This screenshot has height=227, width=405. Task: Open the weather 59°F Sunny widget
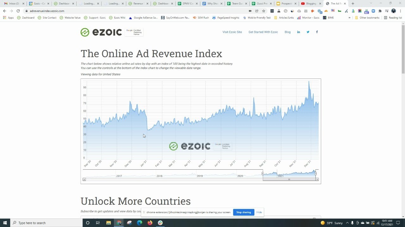click(332, 223)
